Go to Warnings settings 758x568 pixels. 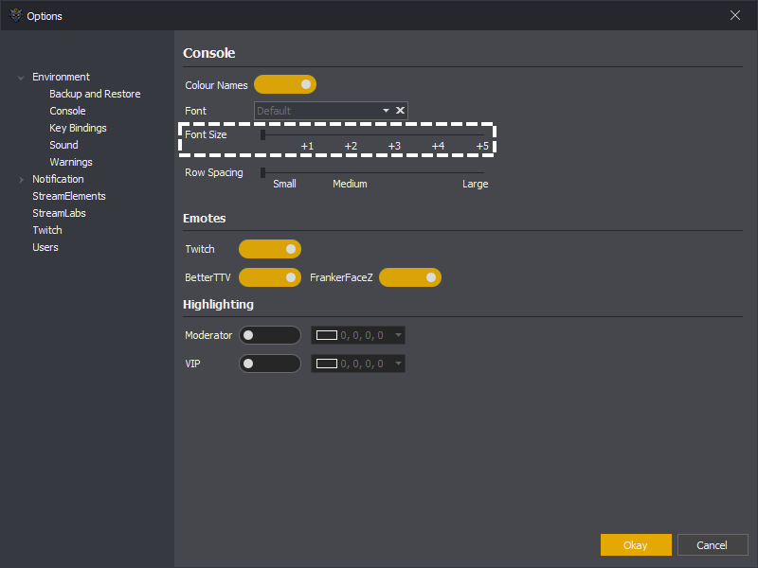coord(70,162)
